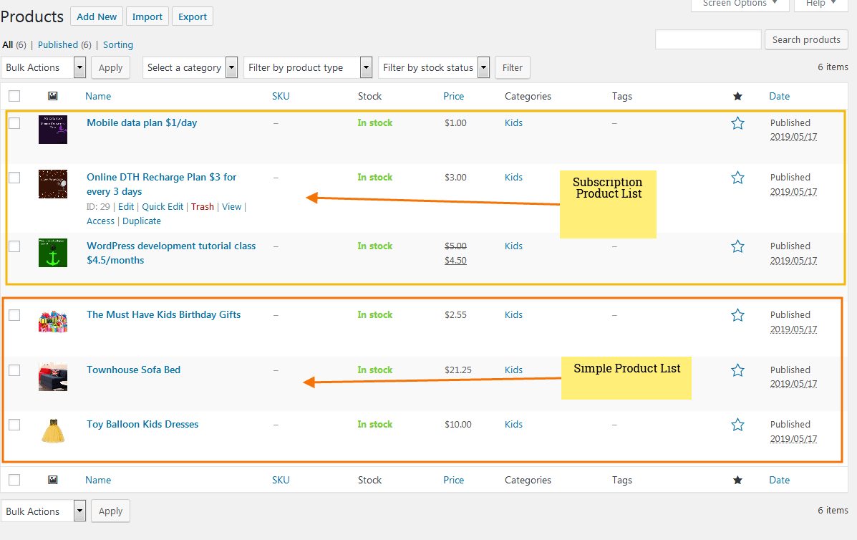This screenshot has height=540, width=857.
Task: Open the Filter by stock status dropdown
Action: [x=433, y=68]
